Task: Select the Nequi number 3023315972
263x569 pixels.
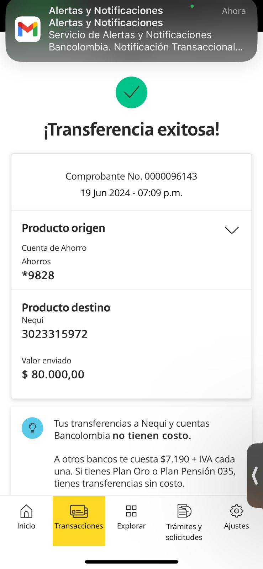Action: [55, 334]
